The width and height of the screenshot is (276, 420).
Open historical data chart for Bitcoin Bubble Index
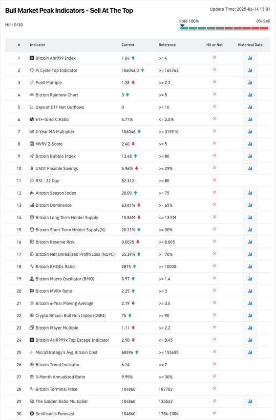point(250,156)
